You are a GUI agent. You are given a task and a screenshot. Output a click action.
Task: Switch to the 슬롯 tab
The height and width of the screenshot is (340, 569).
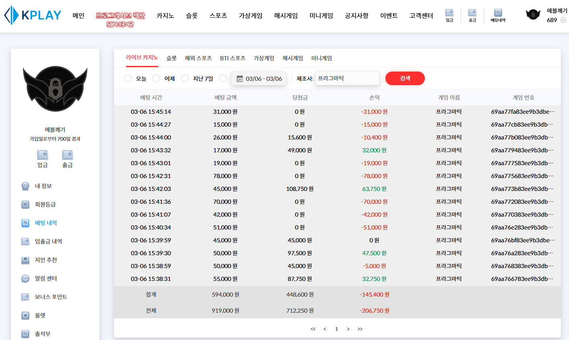172,58
